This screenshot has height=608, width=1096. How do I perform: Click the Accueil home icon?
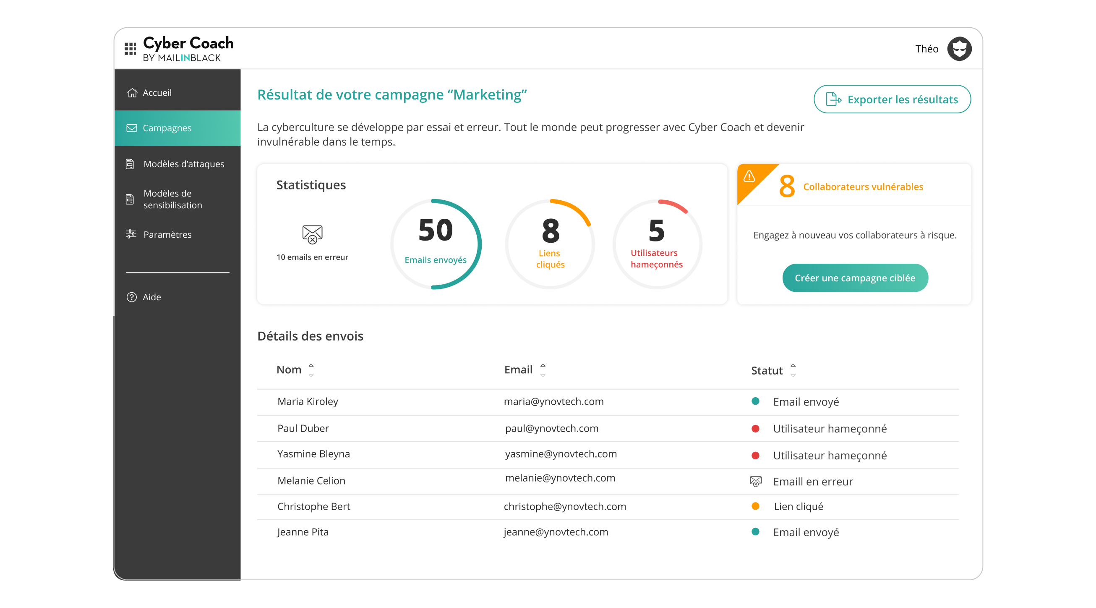(132, 92)
